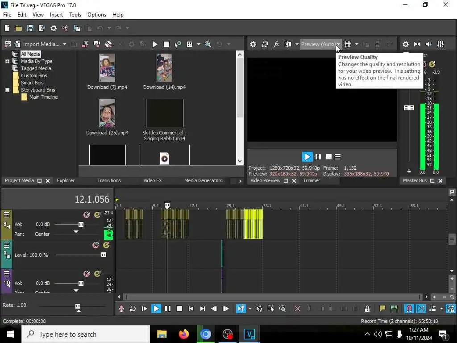The image size is (457, 343).
Task: Save the project with the floppy disk icon
Action: pyautogui.click(x=30, y=28)
